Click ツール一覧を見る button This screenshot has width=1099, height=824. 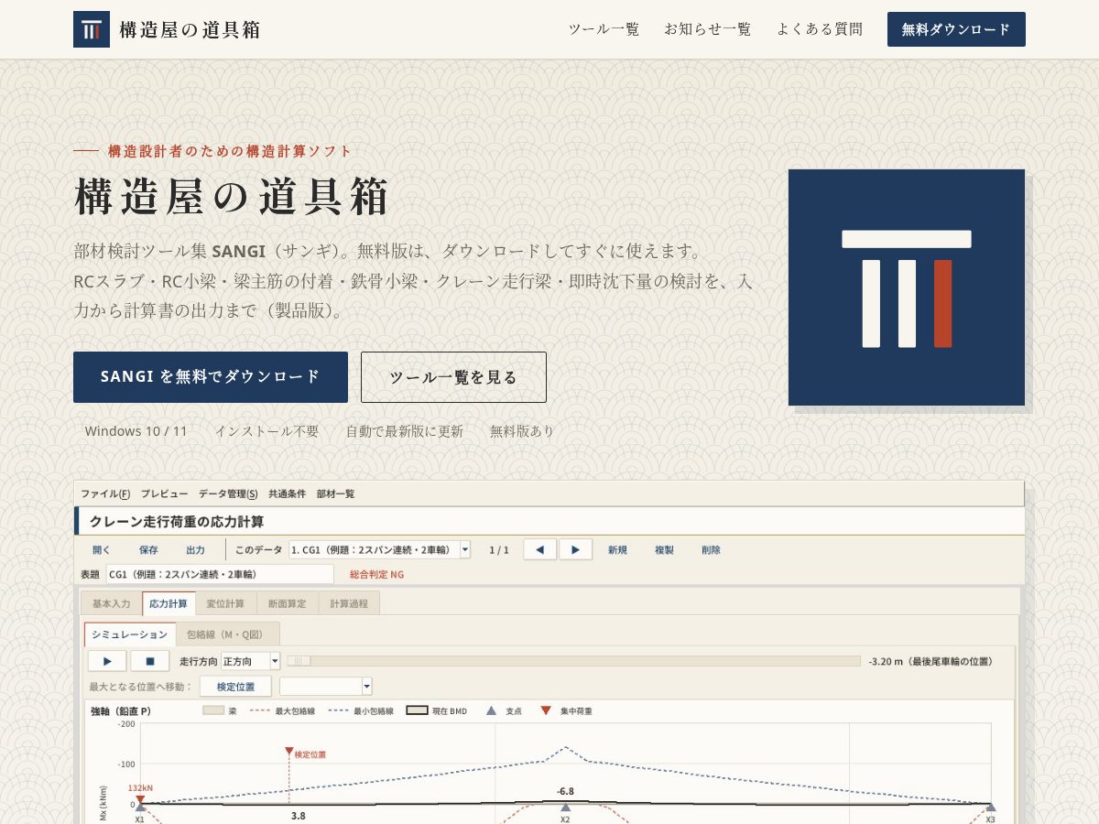(453, 377)
